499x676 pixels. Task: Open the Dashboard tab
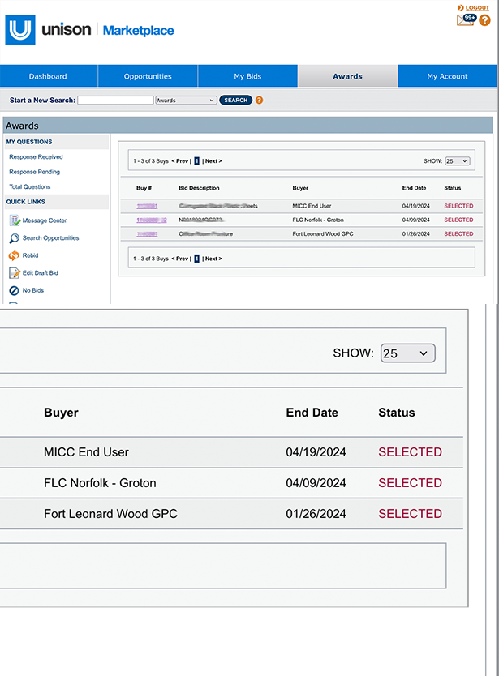point(48,76)
